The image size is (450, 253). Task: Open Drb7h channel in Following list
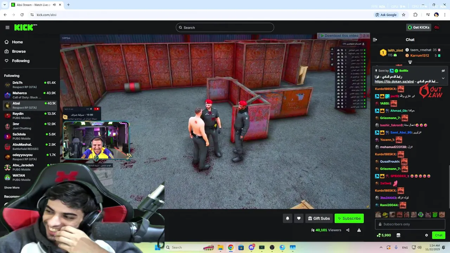[x=30, y=85]
